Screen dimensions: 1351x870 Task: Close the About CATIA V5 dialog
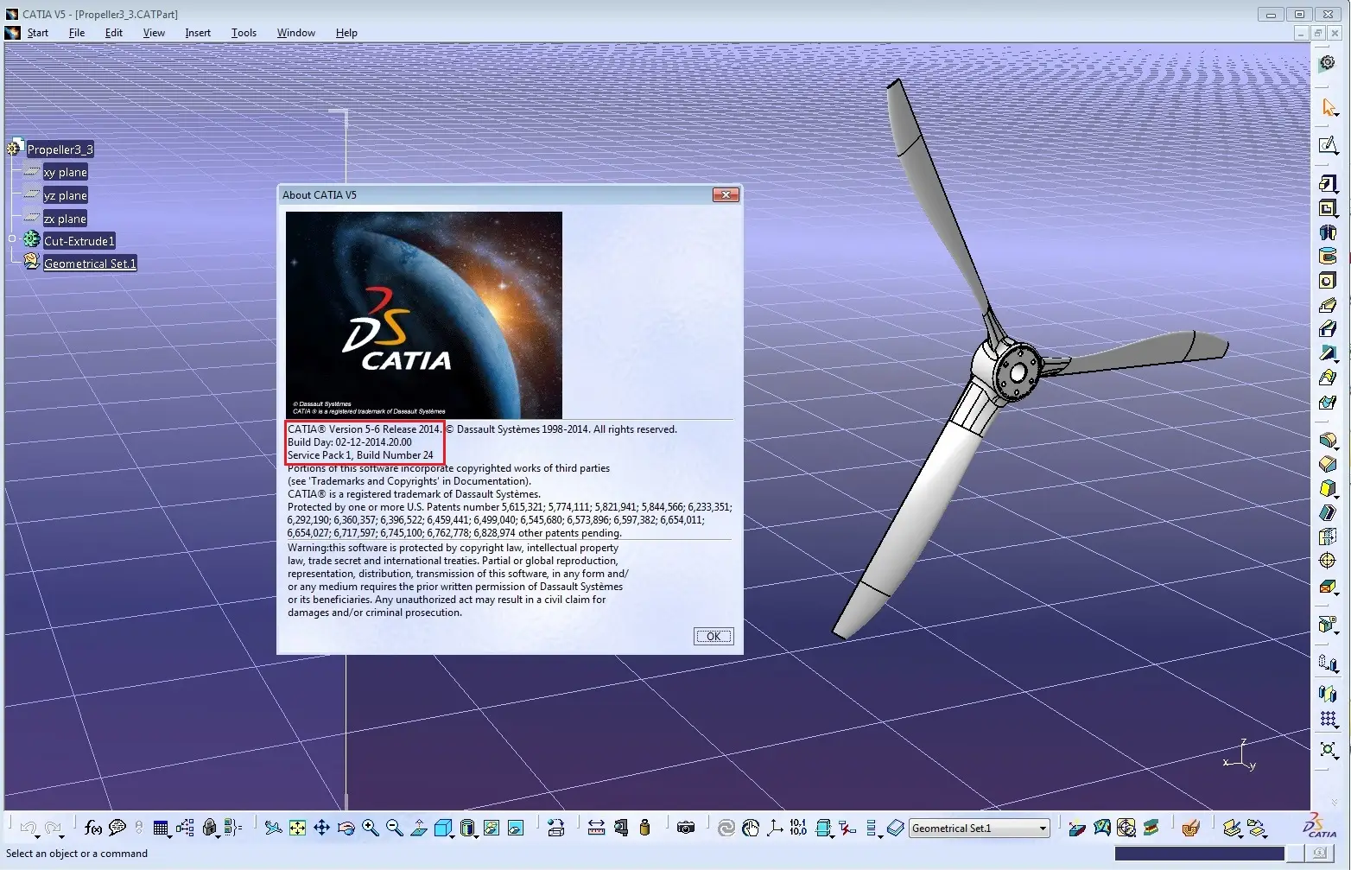pos(726,195)
